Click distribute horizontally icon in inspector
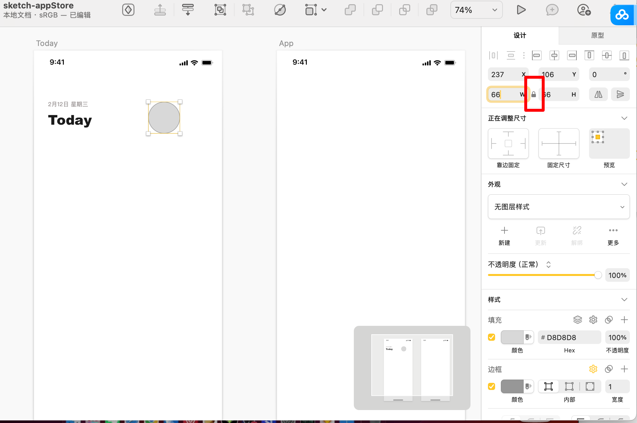 [493, 55]
